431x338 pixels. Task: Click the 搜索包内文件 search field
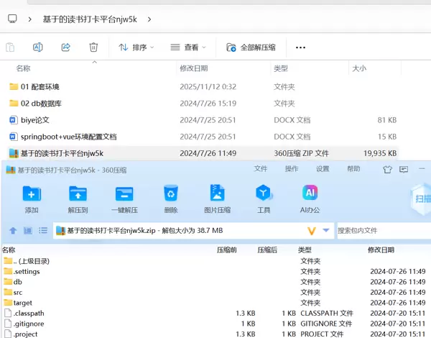(x=381, y=231)
